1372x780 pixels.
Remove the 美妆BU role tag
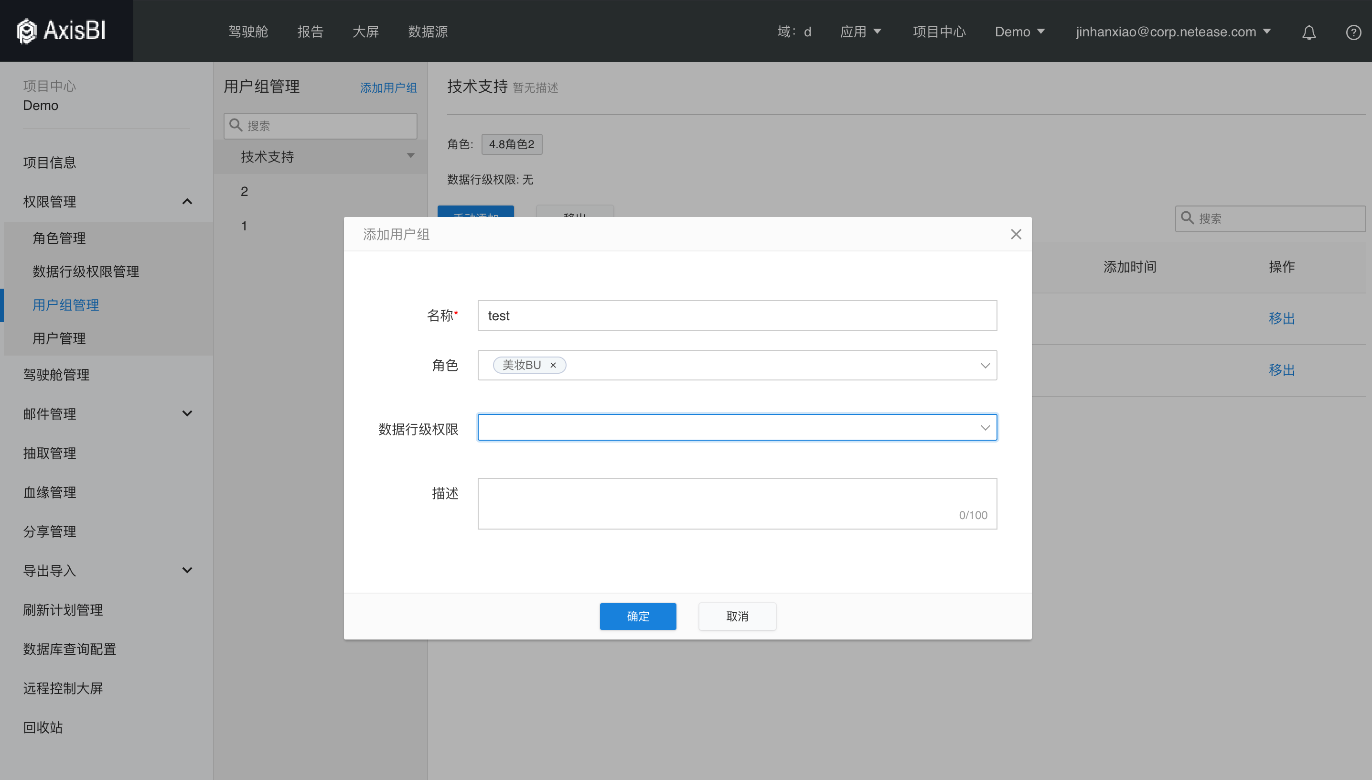pyautogui.click(x=553, y=365)
